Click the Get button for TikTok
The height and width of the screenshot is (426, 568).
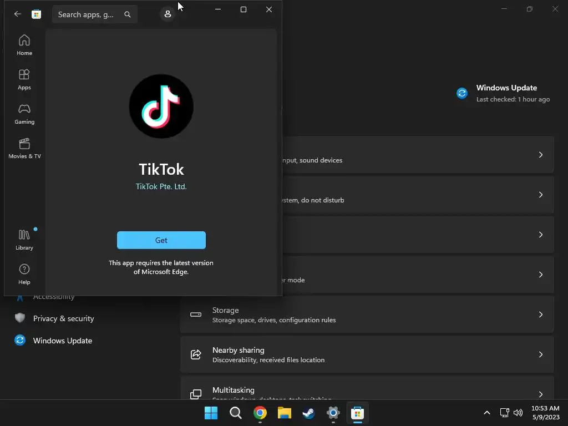tap(161, 240)
